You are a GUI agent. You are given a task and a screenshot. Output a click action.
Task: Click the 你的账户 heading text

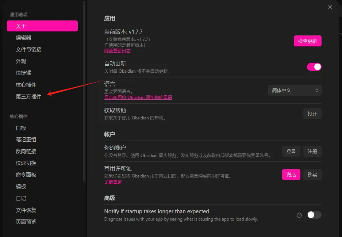pyautogui.click(x=115, y=148)
